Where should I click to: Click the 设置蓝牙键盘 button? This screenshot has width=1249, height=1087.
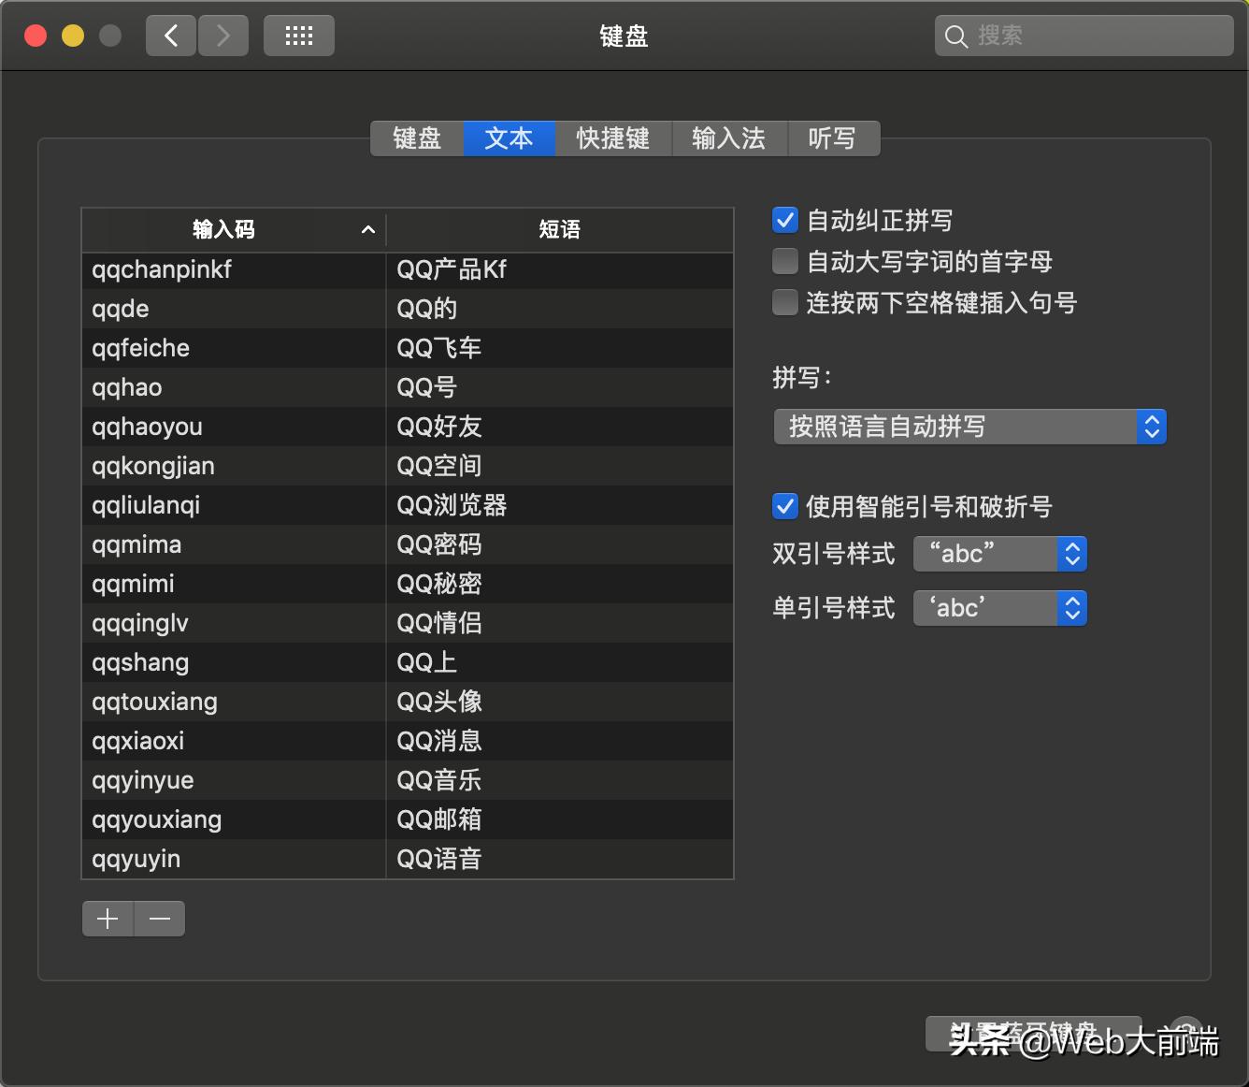(x=1033, y=1035)
